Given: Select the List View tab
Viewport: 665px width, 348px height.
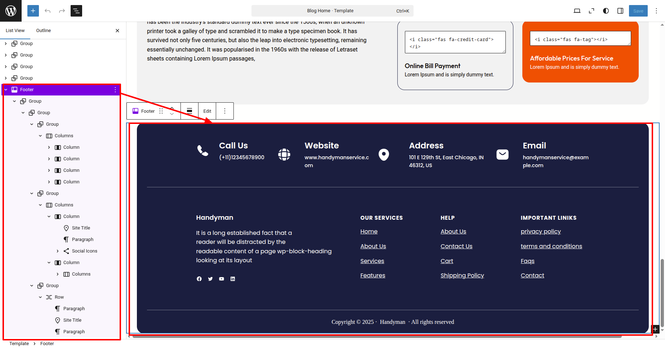Looking at the screenshot, I should tap(15, 31).
